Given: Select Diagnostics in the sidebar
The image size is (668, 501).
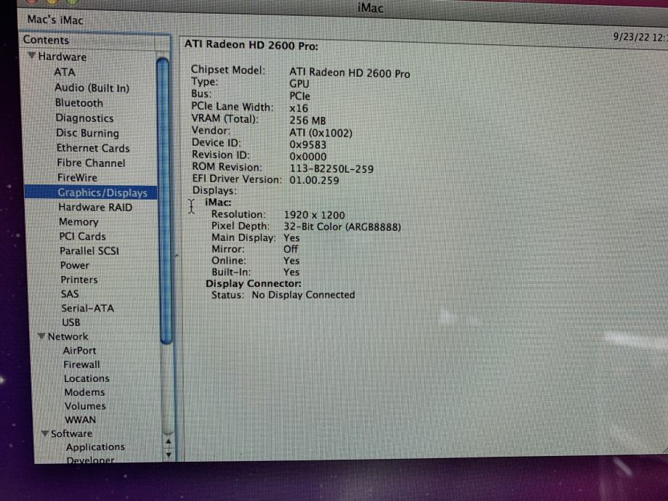Looking at the screenshot, I should 84,118.
